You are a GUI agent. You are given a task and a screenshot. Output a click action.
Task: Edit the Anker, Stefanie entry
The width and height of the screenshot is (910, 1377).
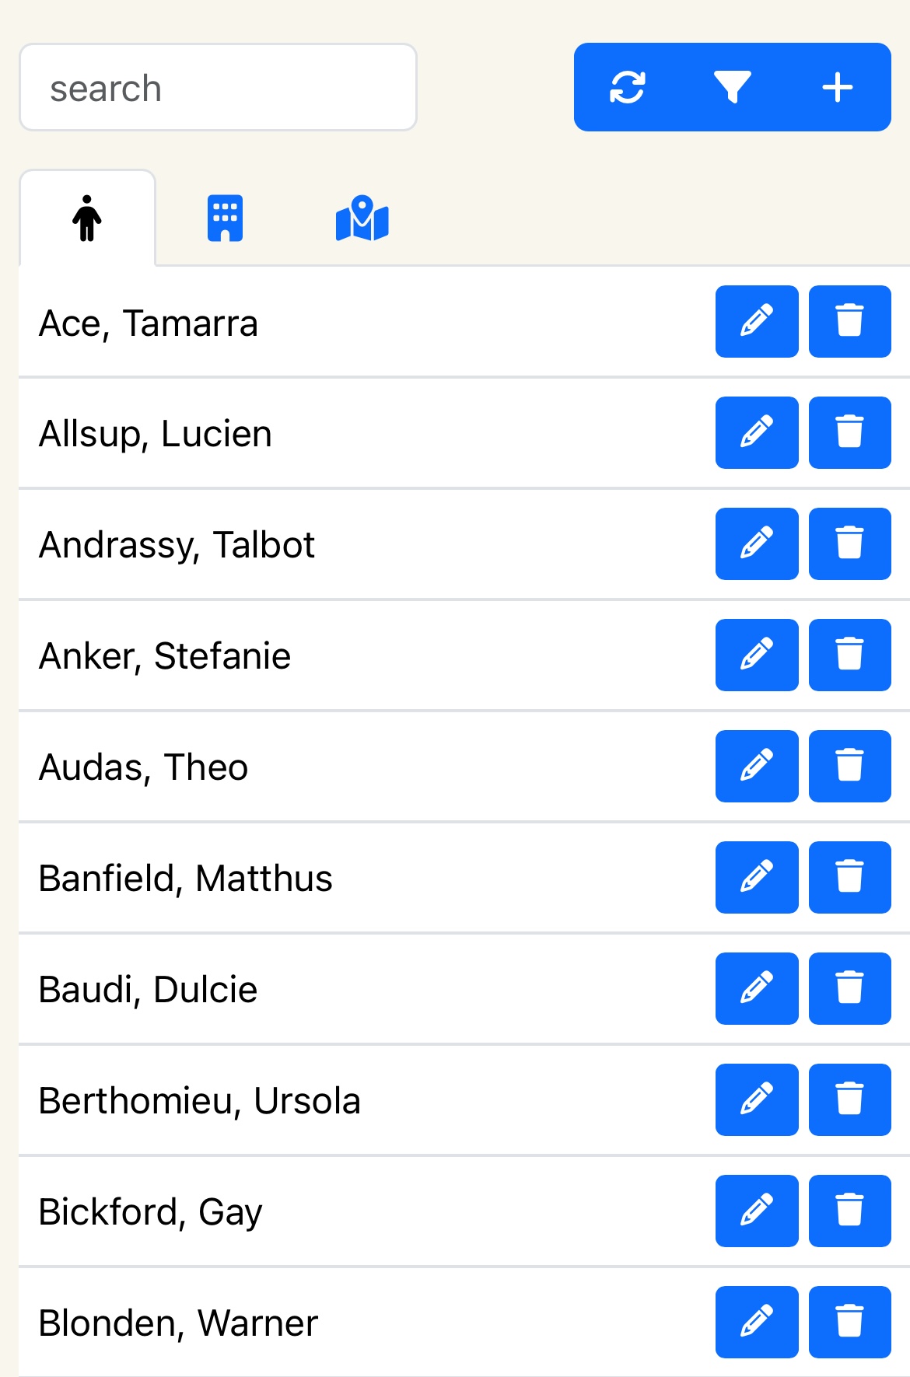tap(757, 655)
